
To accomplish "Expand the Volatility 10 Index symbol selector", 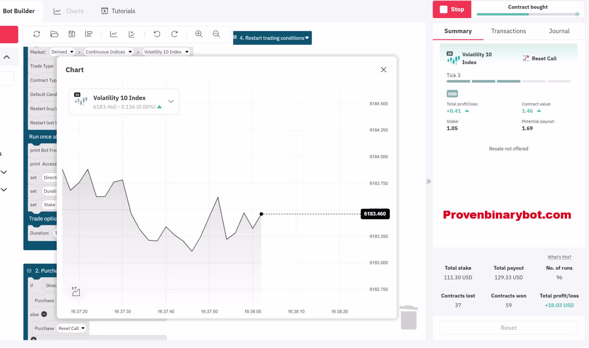I will (x=171, y=101).
